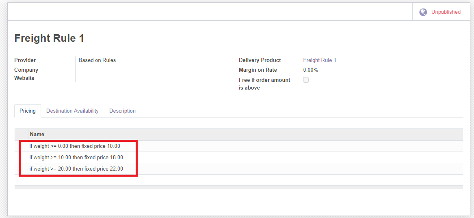
Task: Click the Freight Rule 1 page title
Action: pos(49,38)
